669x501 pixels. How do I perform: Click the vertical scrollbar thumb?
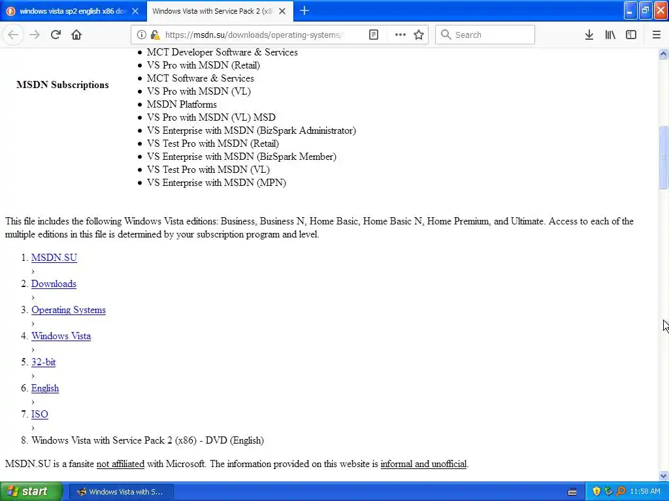click(663, 157)
